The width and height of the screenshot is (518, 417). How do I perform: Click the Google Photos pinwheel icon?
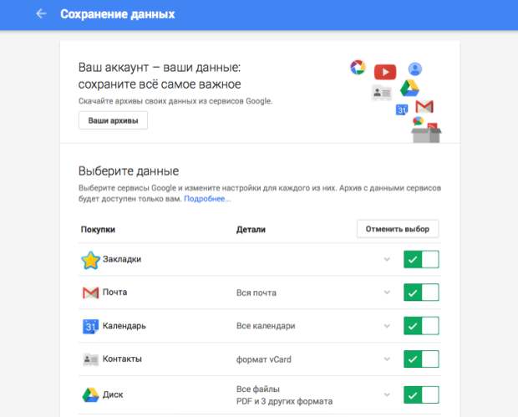(358, 67)
